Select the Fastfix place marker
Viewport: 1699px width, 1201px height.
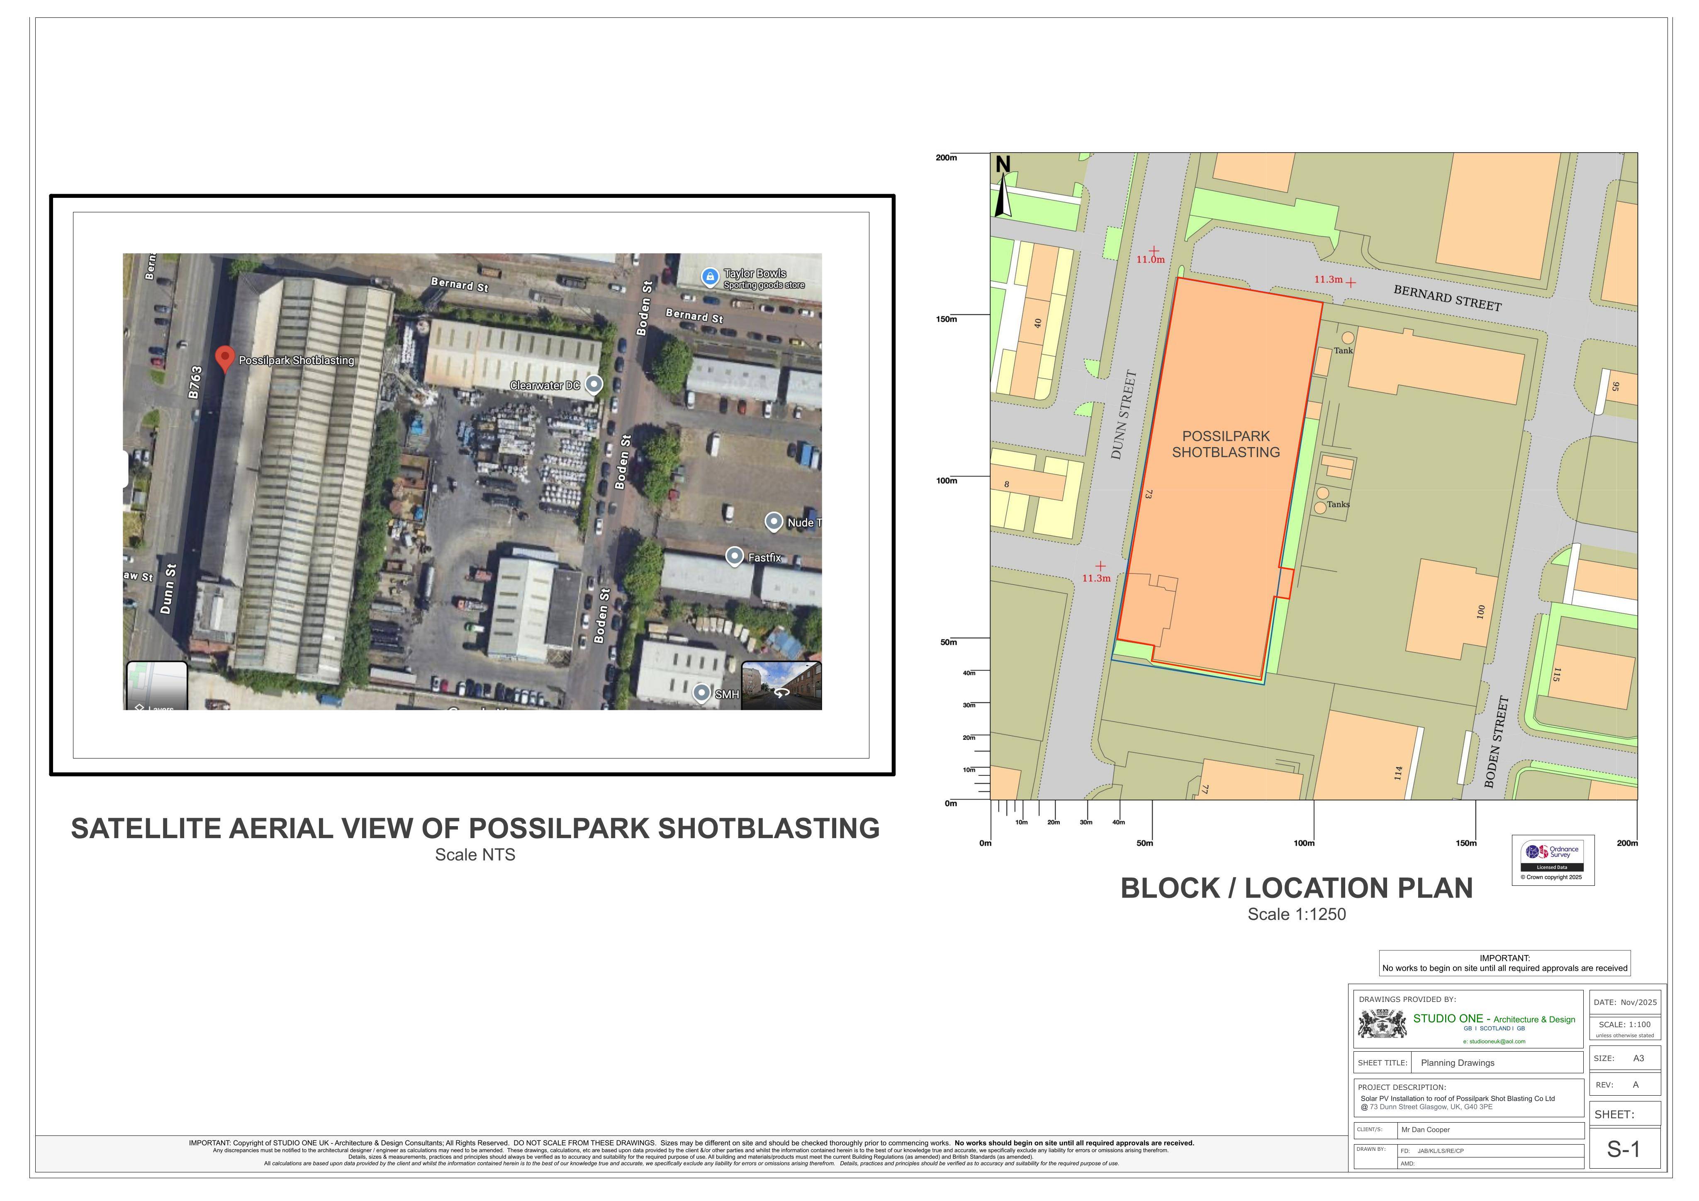point(734,557)
